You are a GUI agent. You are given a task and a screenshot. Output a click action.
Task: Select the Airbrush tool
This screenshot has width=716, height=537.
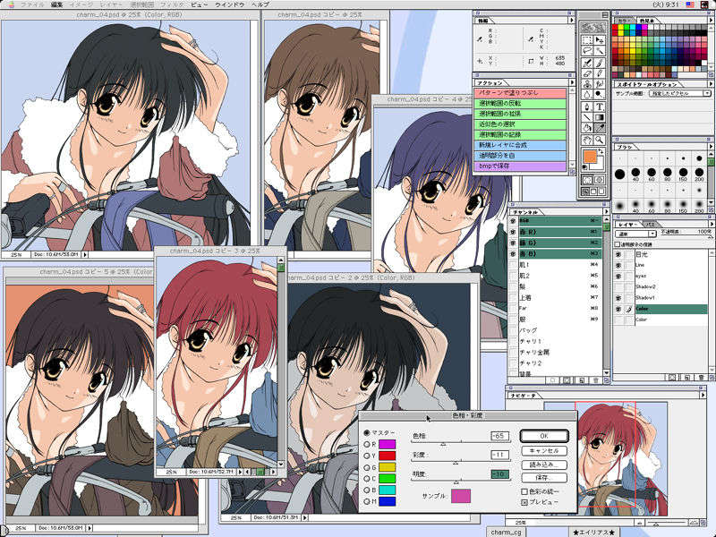(x=588, y=63)
